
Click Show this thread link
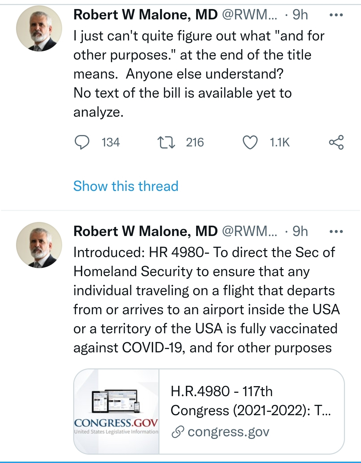pos(126,186)
